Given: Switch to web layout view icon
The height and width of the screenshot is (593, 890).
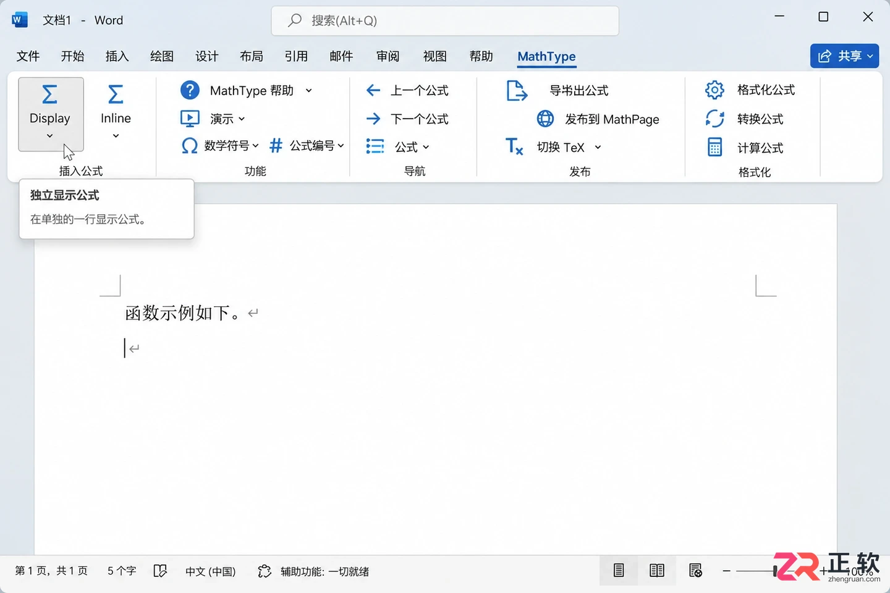Looking at the screenshot, I should 695,570.
